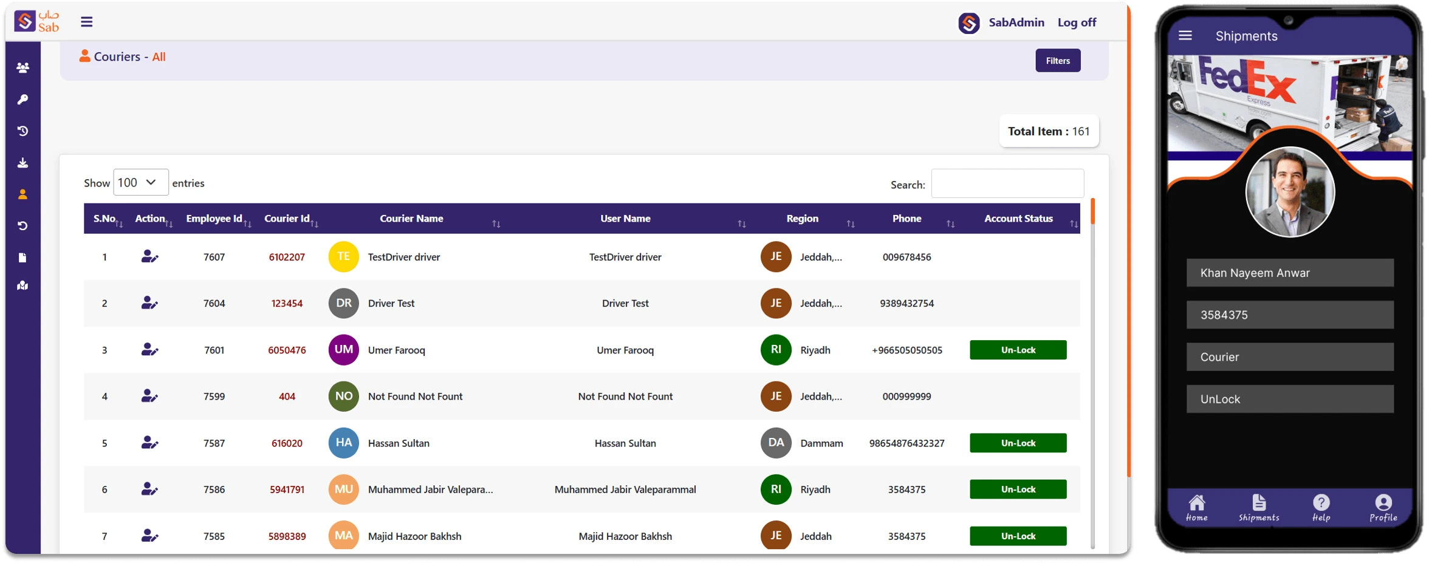Open the key icon in sidebar
This screenshot has width=1429, height=563.
(22, 99)
